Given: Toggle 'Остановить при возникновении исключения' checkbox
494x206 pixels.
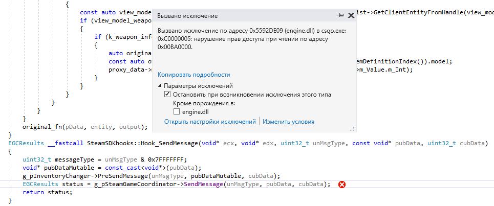Looking at the screenshot, I should click(x=167, y=95).
